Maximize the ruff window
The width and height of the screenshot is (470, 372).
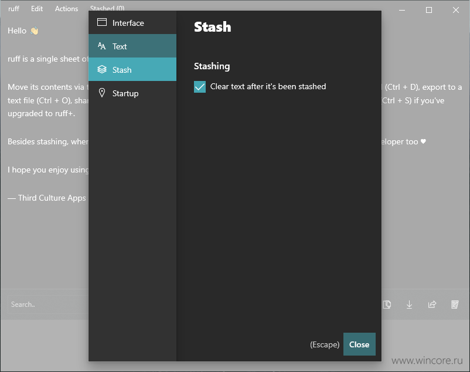[x=429, y=10]
